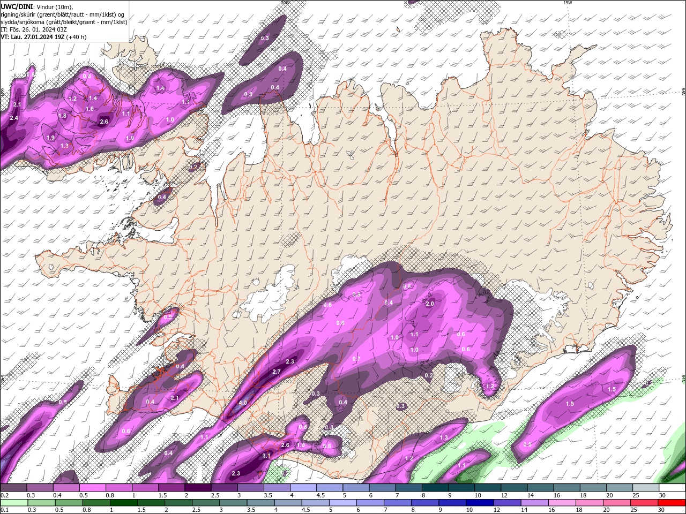Click the '4.0' precipitation value on the map

coord(243,403)
